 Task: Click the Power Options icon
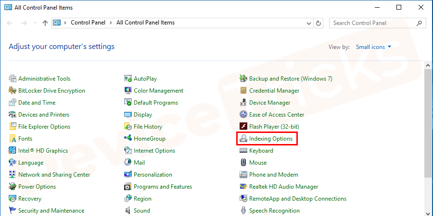point(13,187)
